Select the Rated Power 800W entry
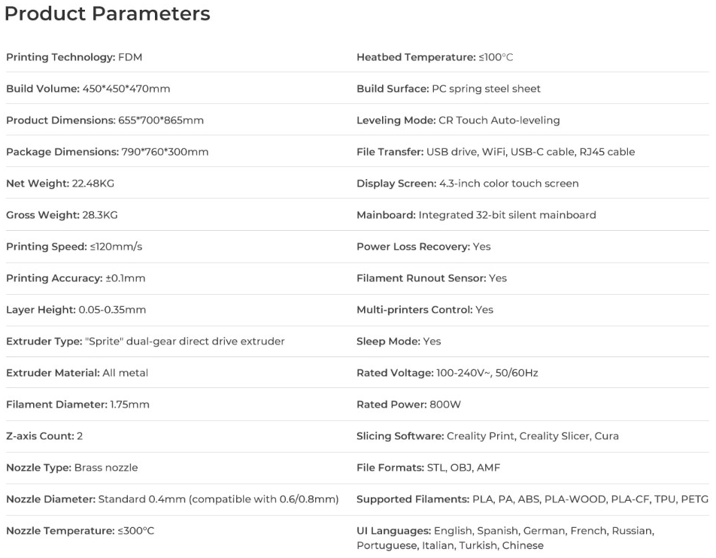The image size is (716, 558). pos(408,405)
